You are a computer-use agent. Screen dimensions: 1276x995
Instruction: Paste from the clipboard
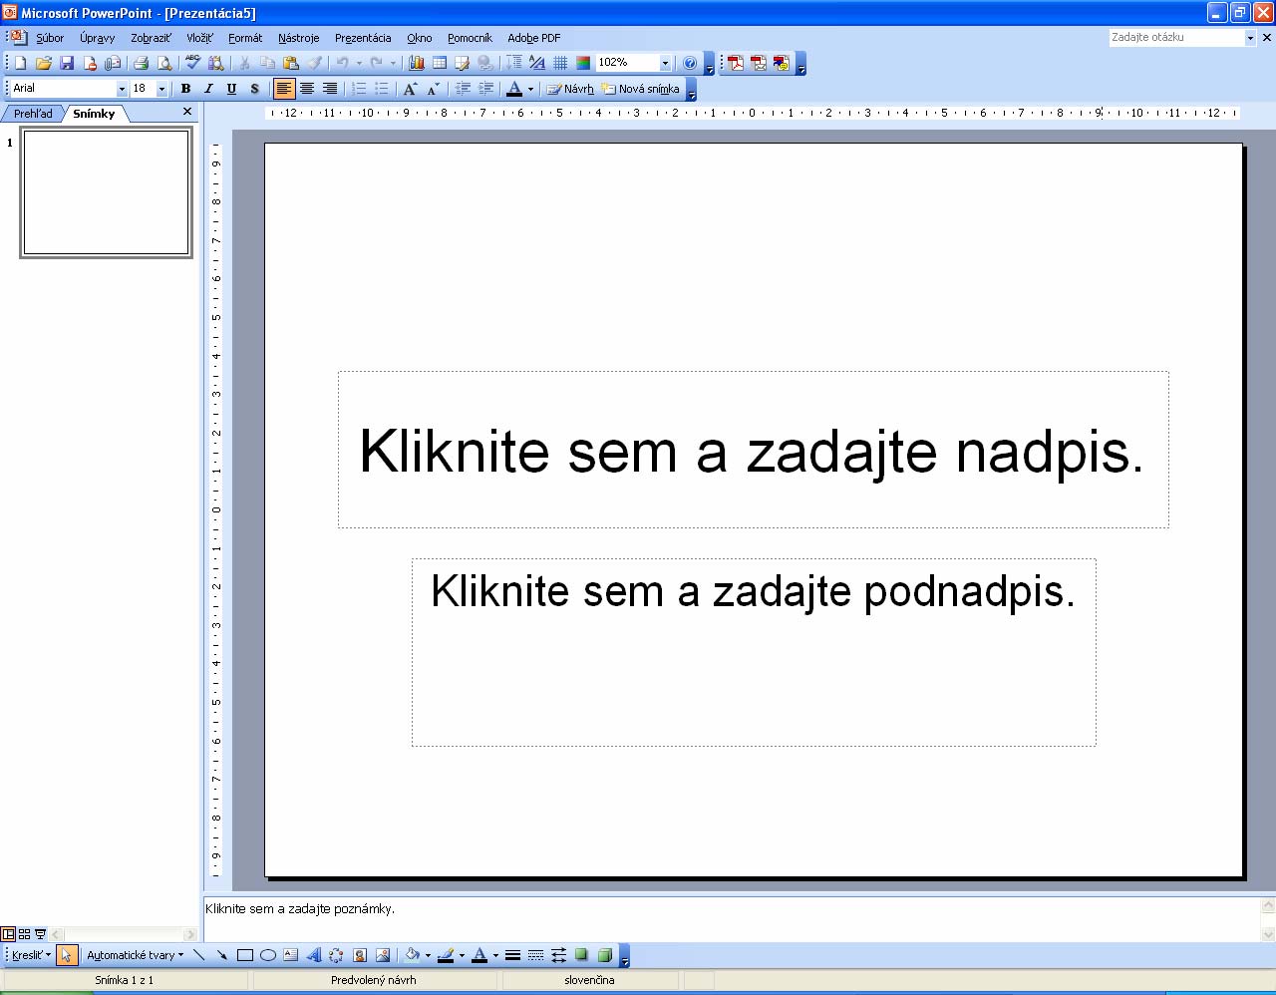(291, 63)
